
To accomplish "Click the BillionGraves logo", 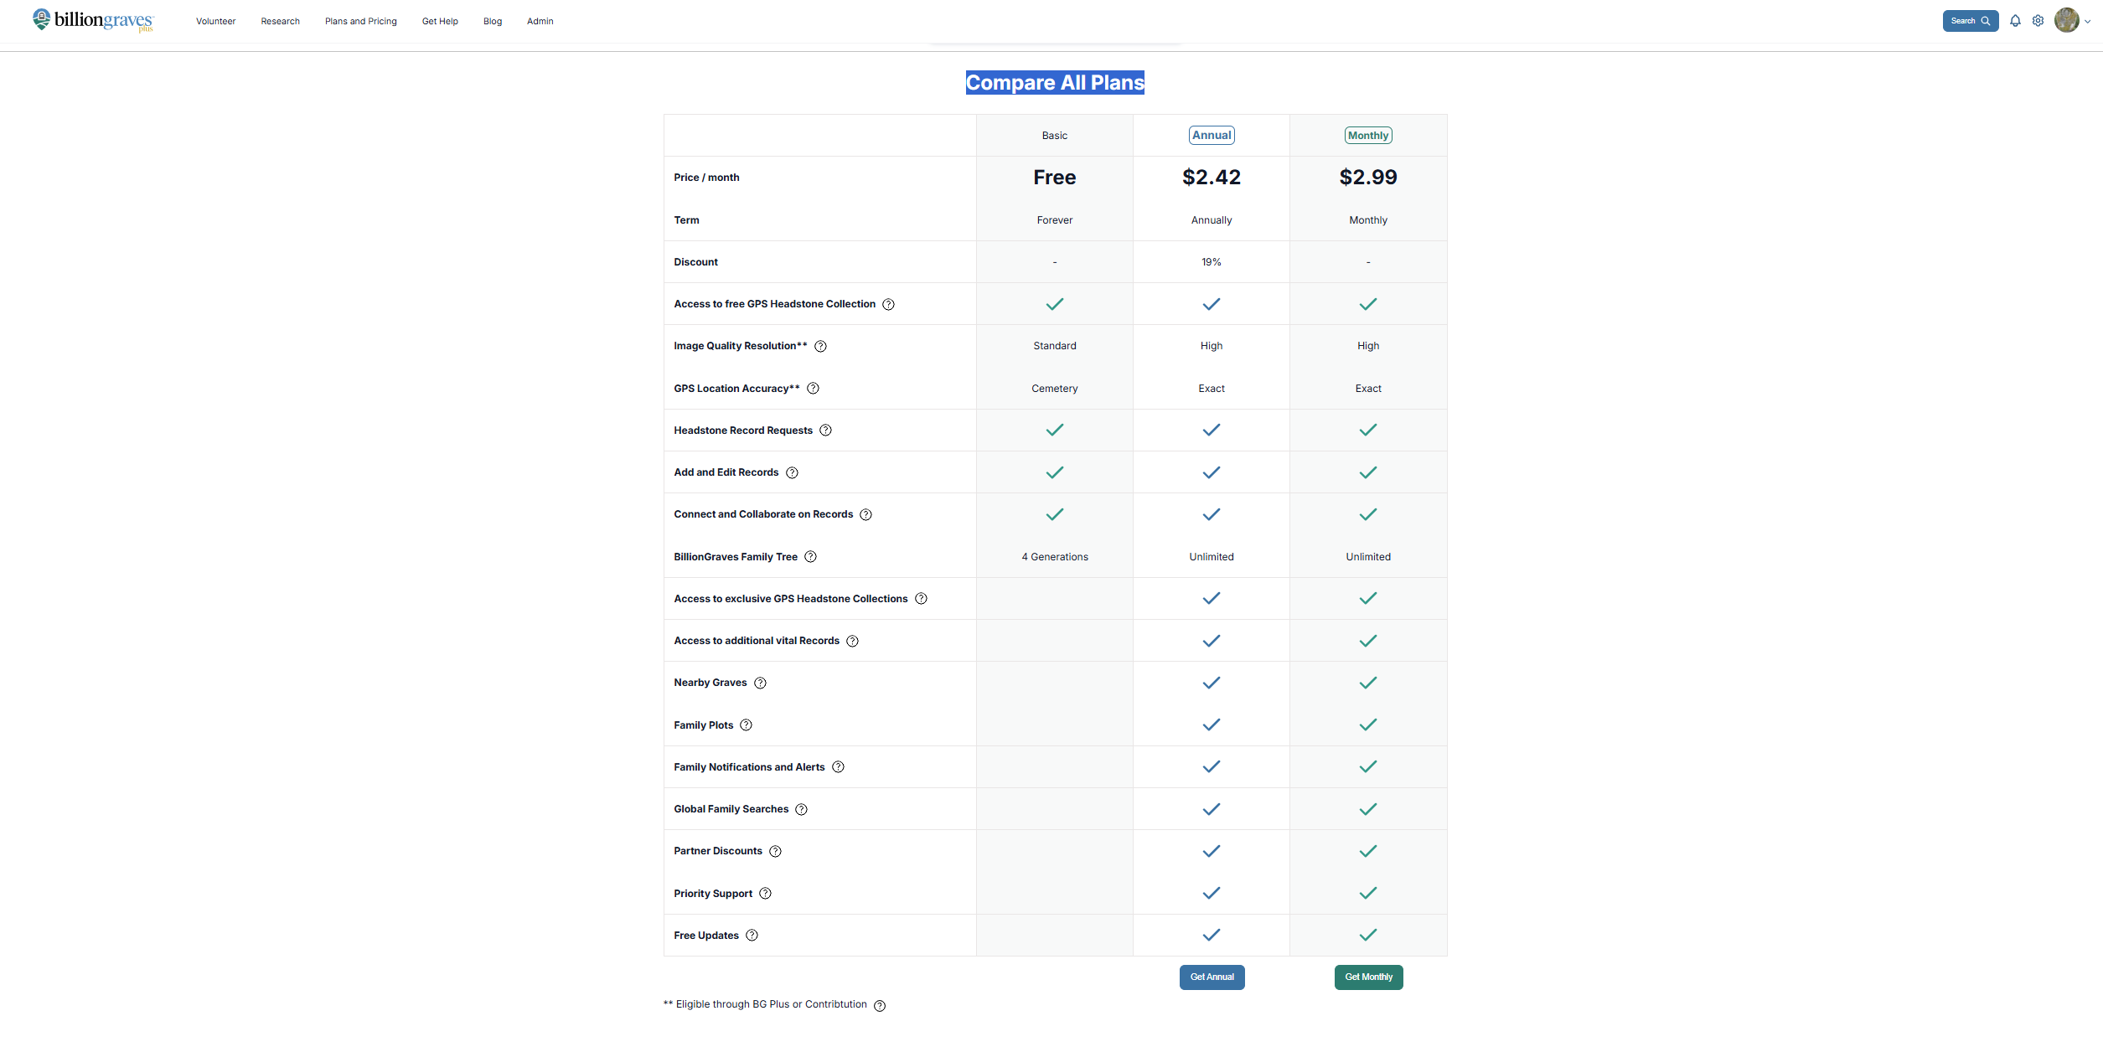I will pos(93,20).
